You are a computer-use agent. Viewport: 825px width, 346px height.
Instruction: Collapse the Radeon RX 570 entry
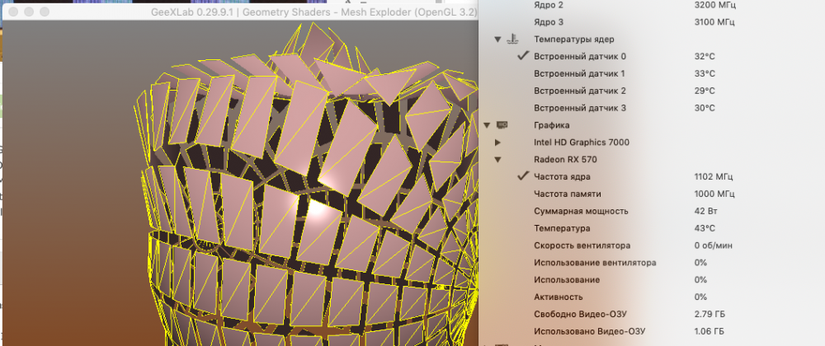point(497,160)
